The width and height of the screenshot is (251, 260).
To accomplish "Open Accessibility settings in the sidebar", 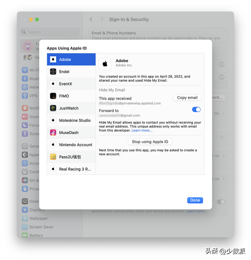I will coord(31,163).
